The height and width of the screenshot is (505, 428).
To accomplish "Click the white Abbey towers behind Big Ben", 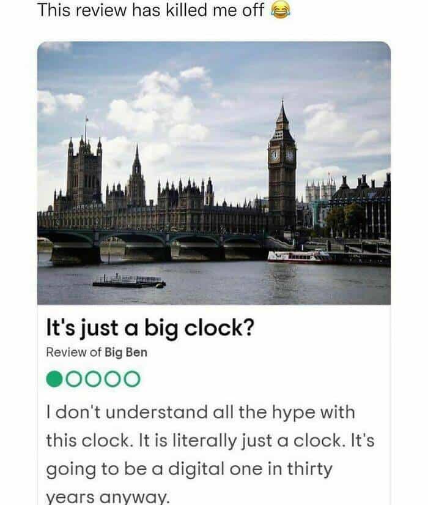I will click(x=320, y=189).
